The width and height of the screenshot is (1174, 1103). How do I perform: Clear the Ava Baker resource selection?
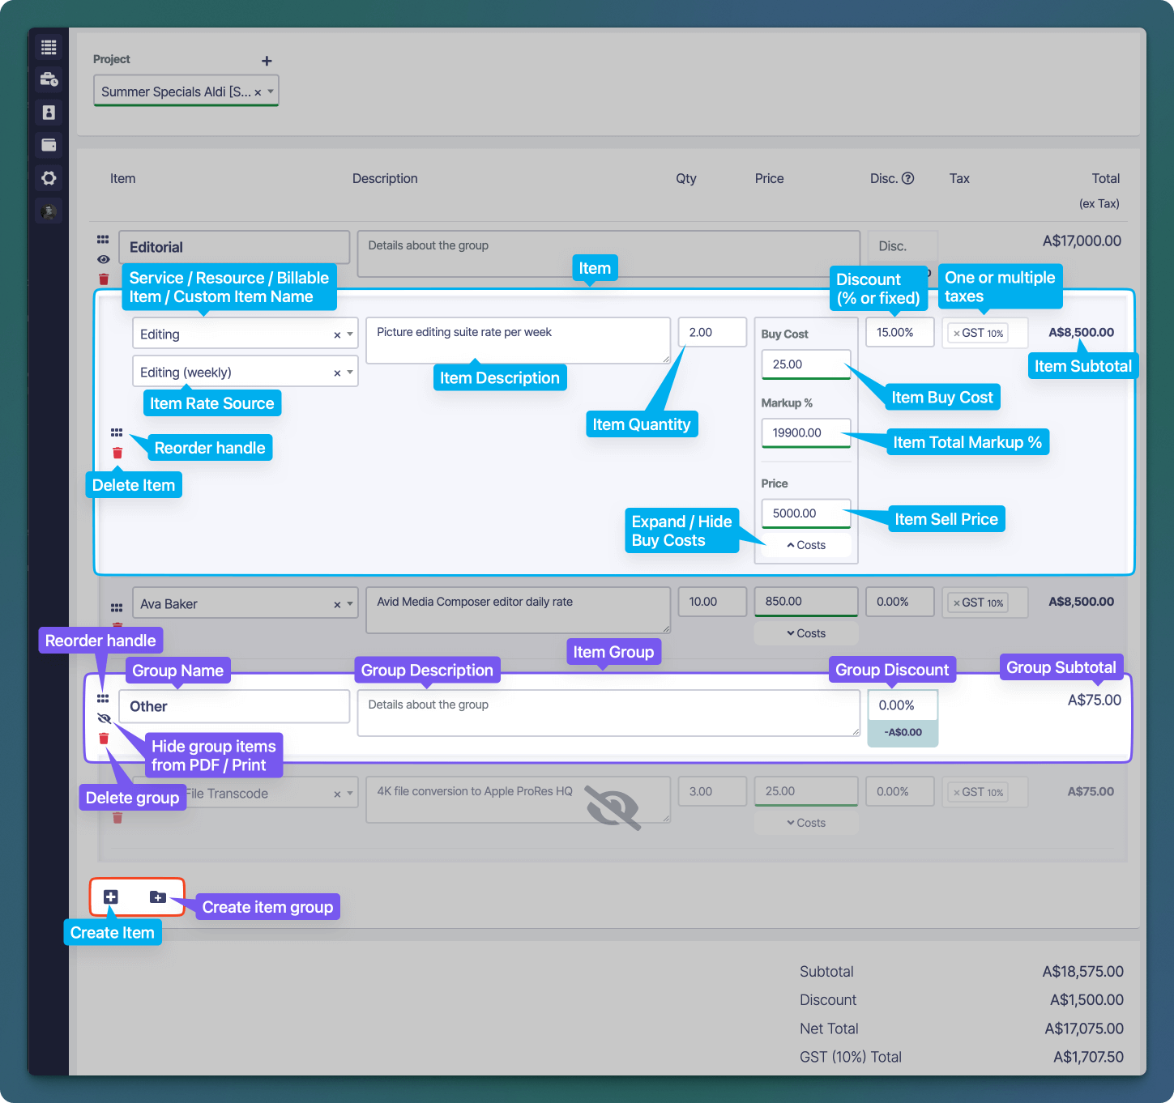click(x=337, y=604)
